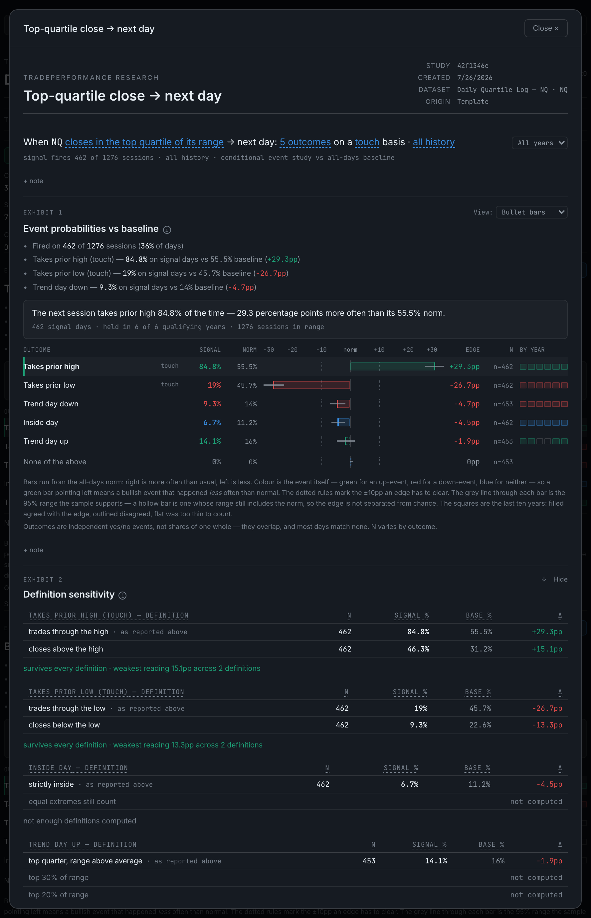591x918 pixels.
Task: Hide the Exhibit 2 section
Action: click(560, 579)
